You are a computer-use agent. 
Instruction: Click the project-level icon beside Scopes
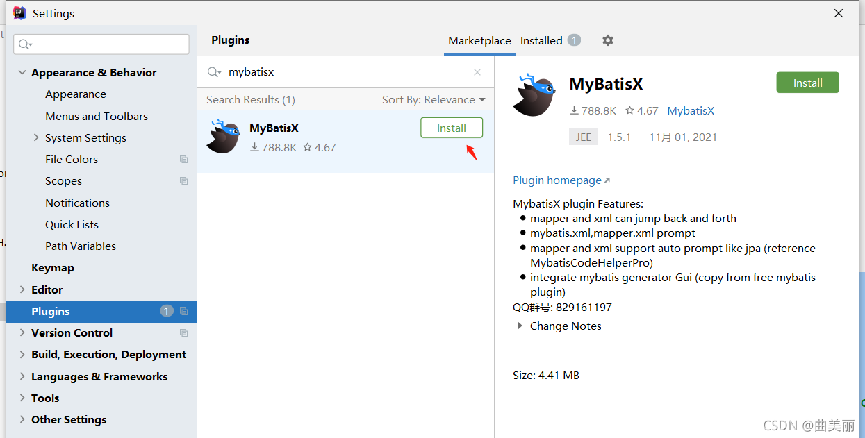tap(183, 180)
